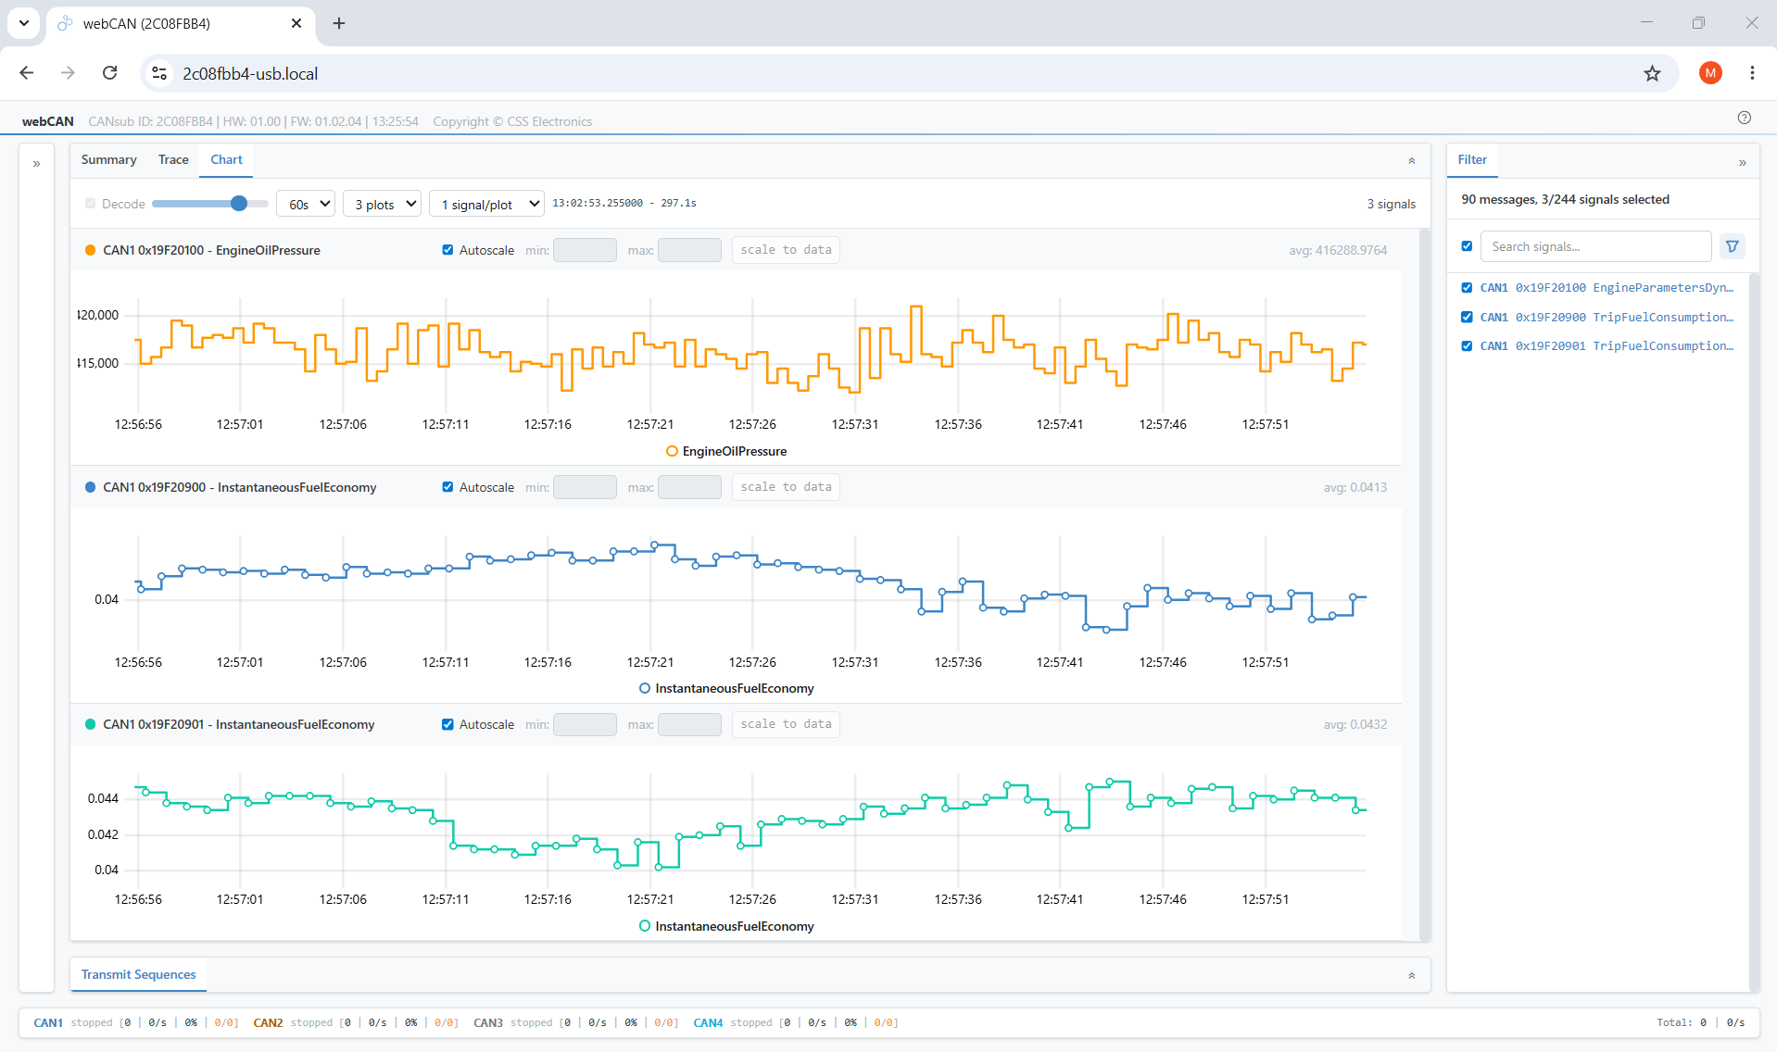This screenshot has width=1777, height=1052.
Task: Open the 60s time window dropdown
Action: (x=306, y=204)
